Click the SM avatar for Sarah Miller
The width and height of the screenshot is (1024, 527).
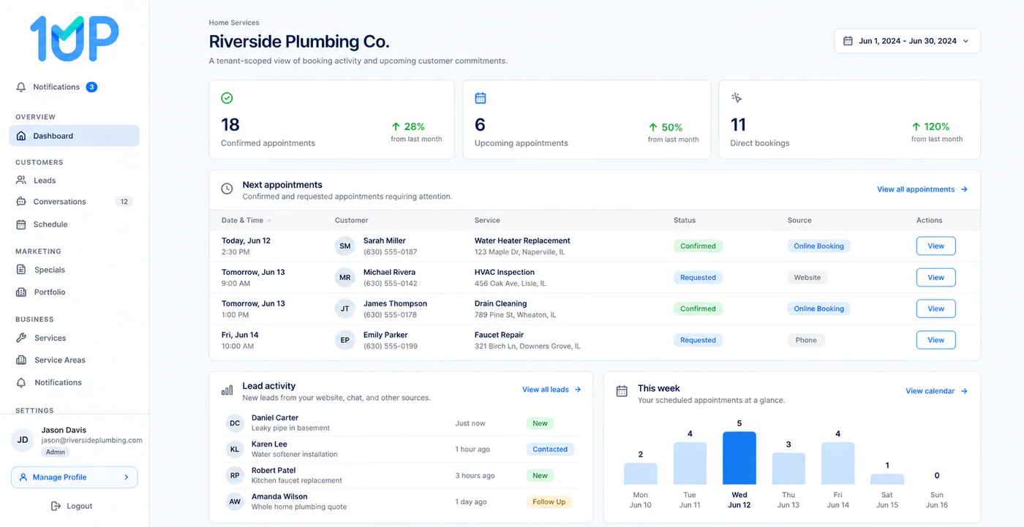click(345, 246)
